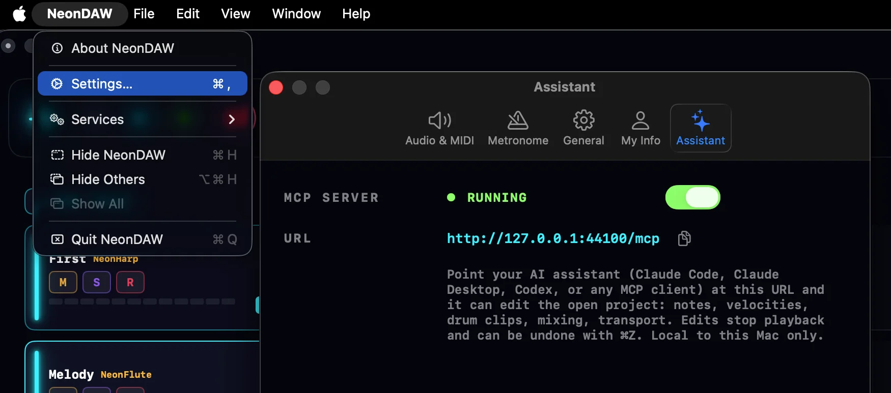The image size is (891, 393).
Task: Click the NeonFlute instrument label
Action: (126, 375)
